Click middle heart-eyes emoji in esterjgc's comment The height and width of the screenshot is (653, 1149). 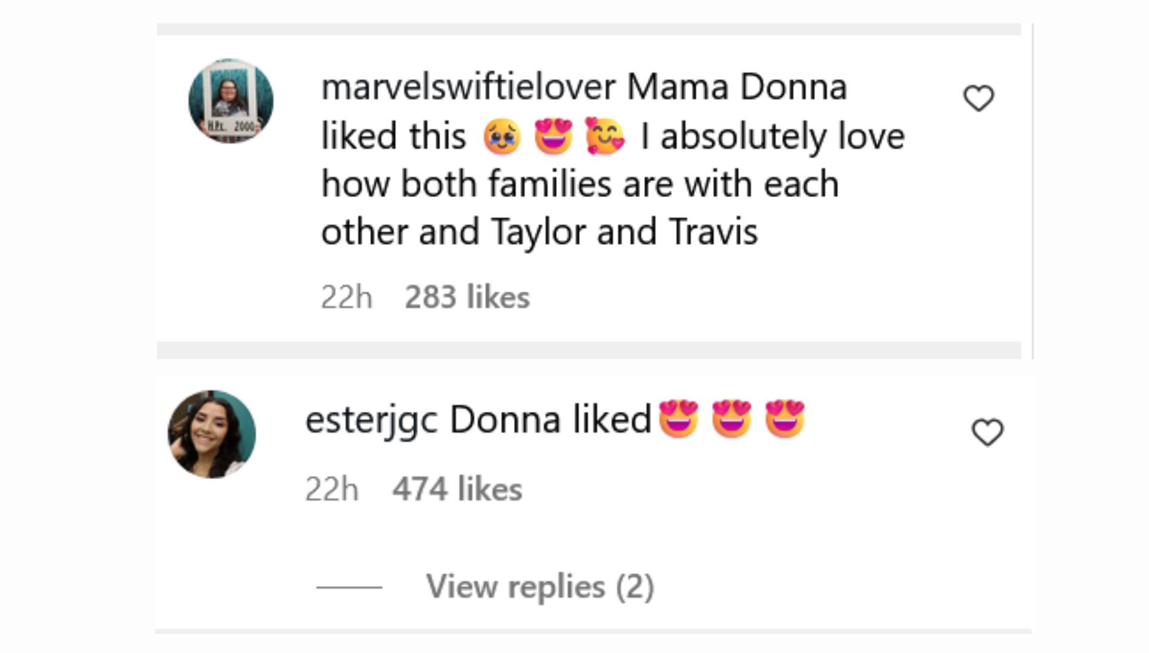click(x=732, y=418)
